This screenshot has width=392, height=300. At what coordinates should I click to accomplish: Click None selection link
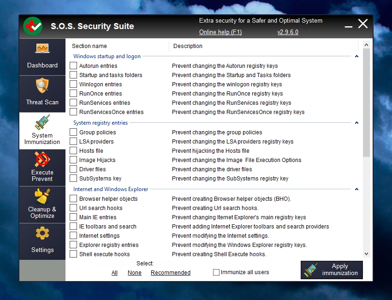pos(135,272)
